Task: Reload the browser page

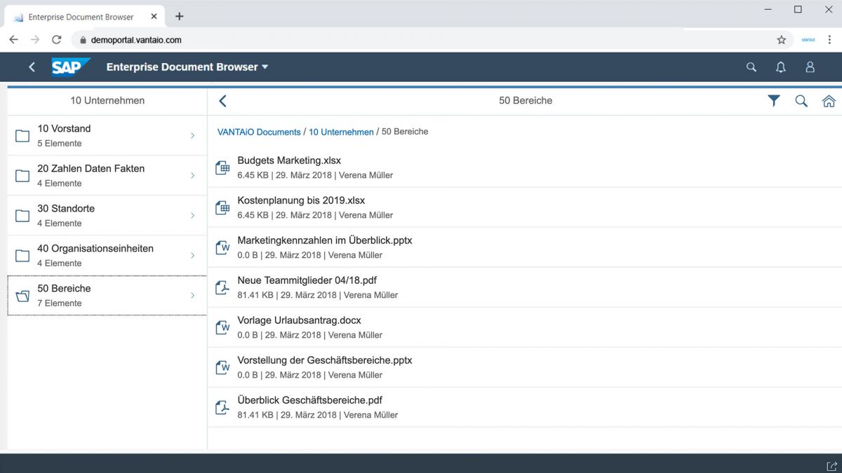Action: click(57, 40)
